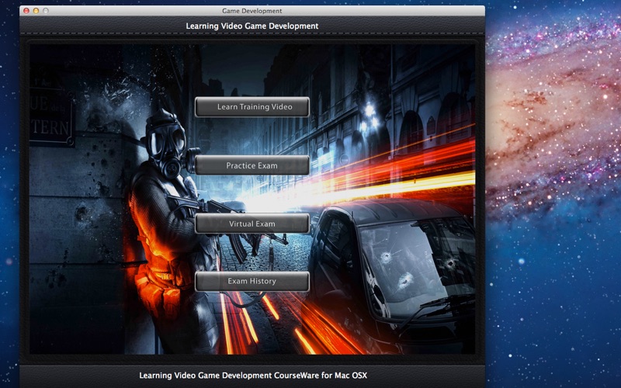This screenshot has height=388, width=621.
Task: View the Exam History
Action: (x=252, y=281)
